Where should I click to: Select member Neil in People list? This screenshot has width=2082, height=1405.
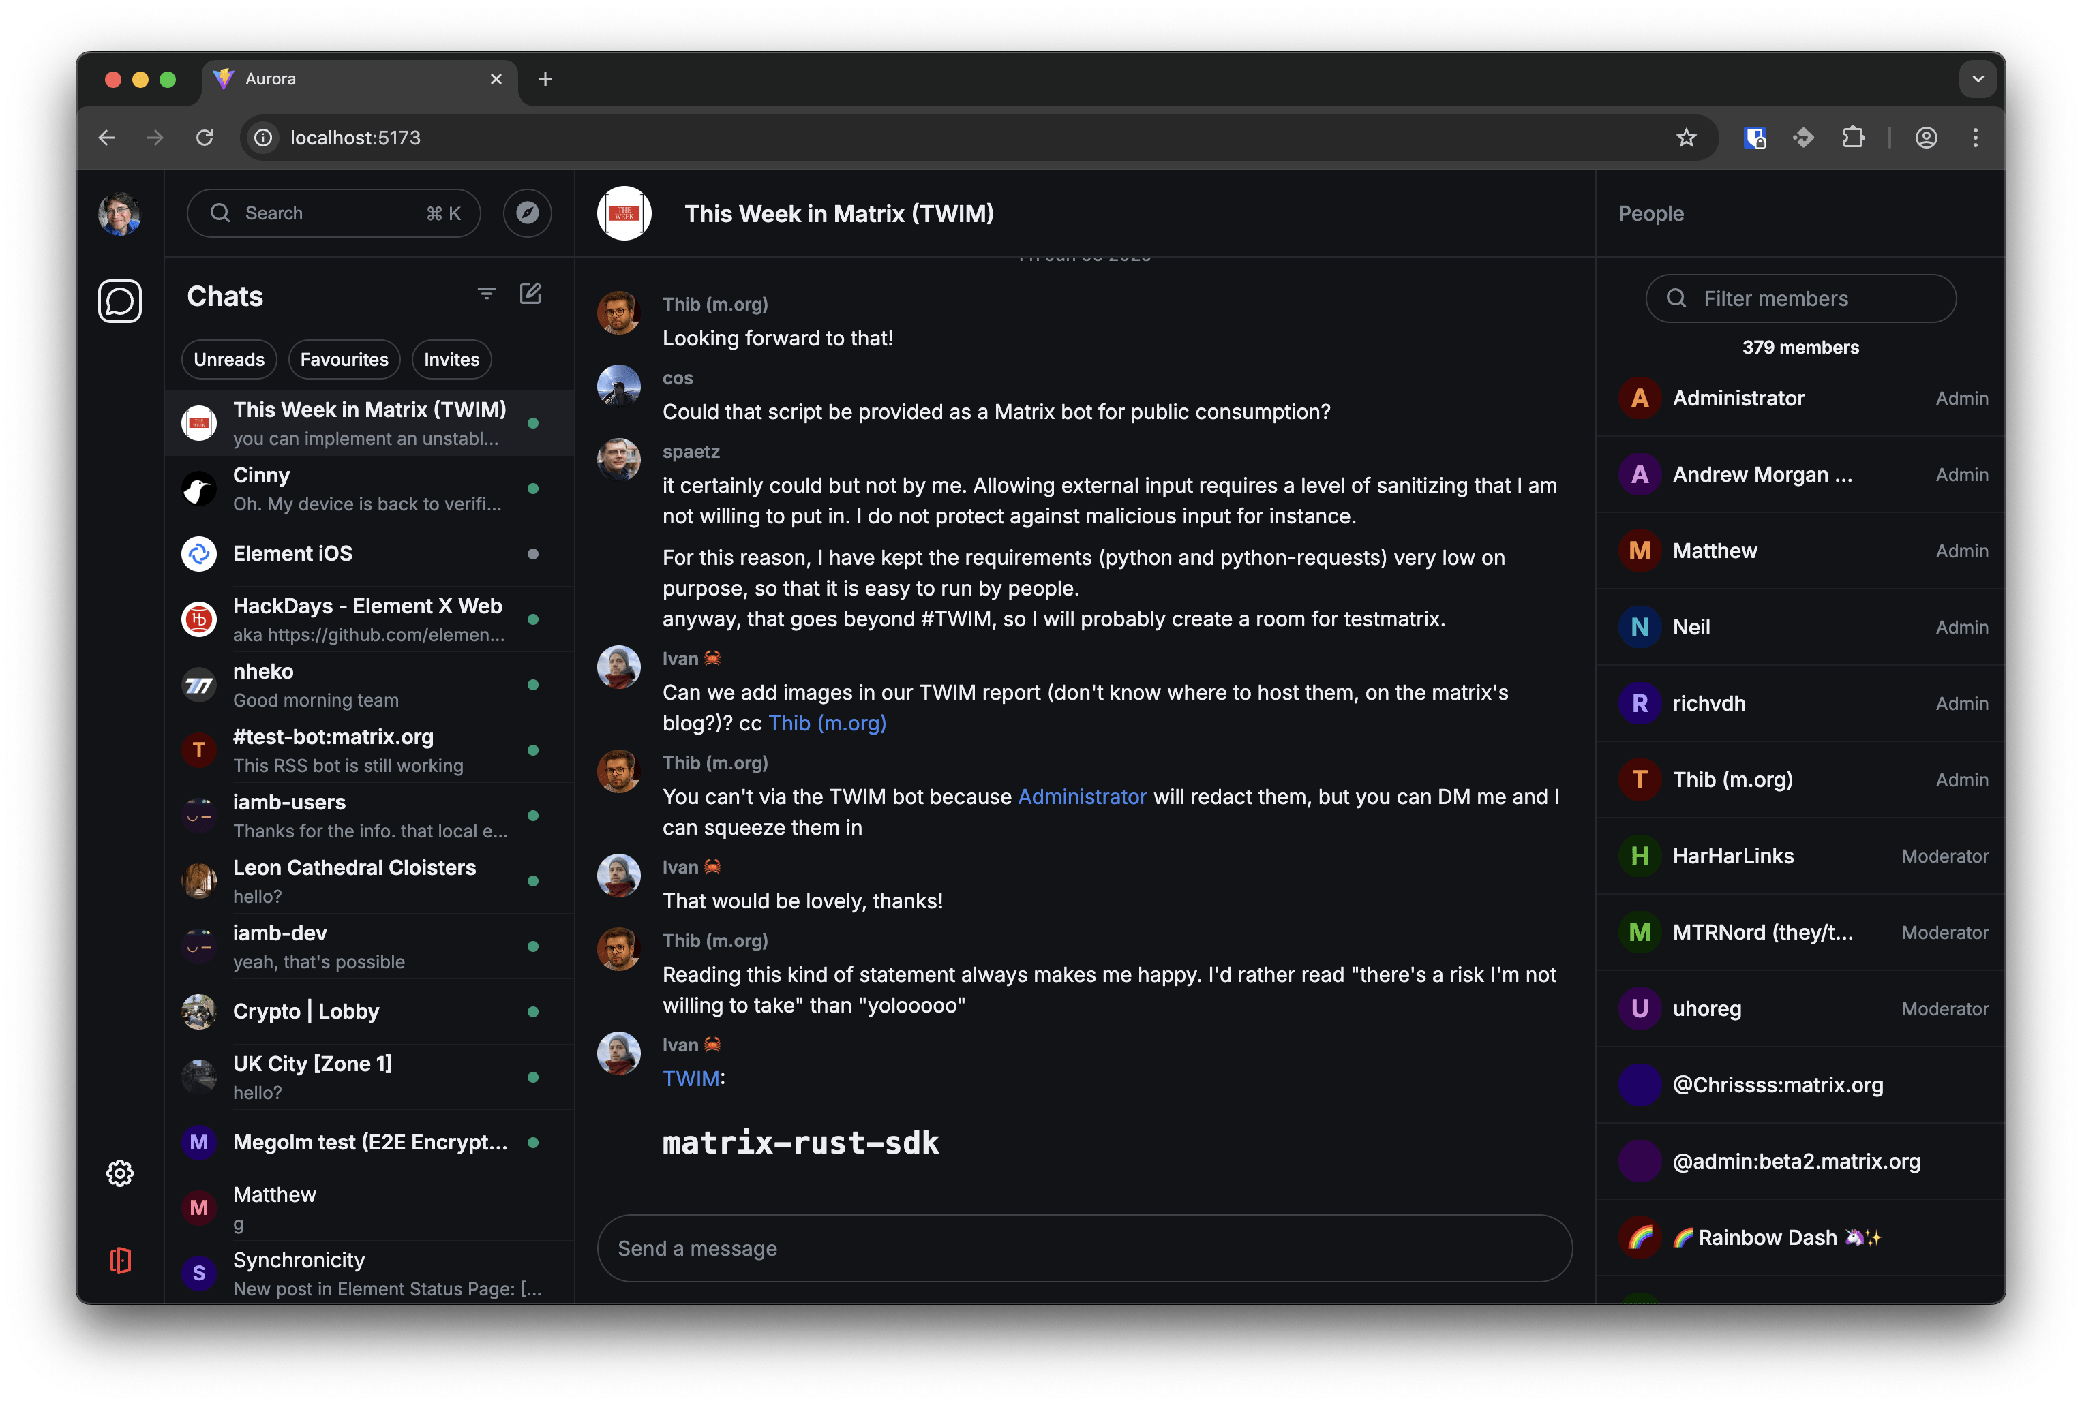point(1800,627)
